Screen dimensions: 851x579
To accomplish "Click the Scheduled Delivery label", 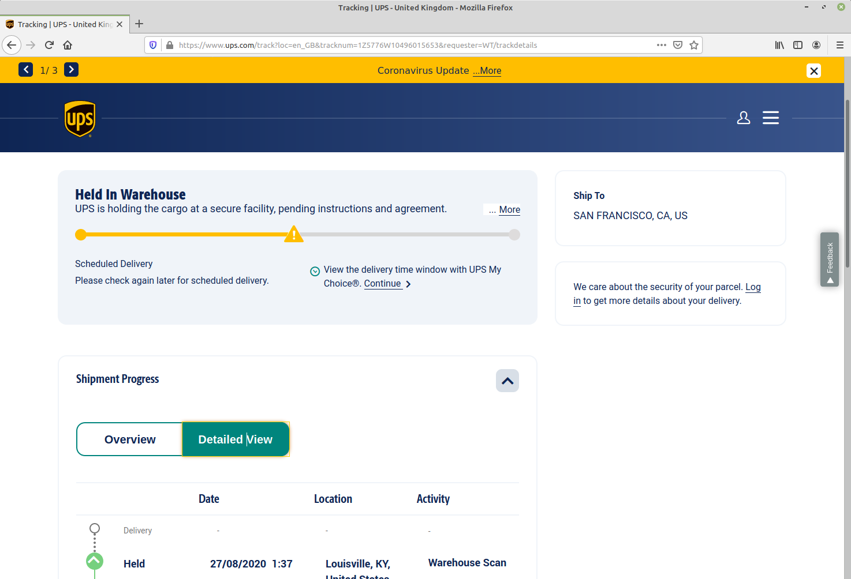I will pos(114,264).
